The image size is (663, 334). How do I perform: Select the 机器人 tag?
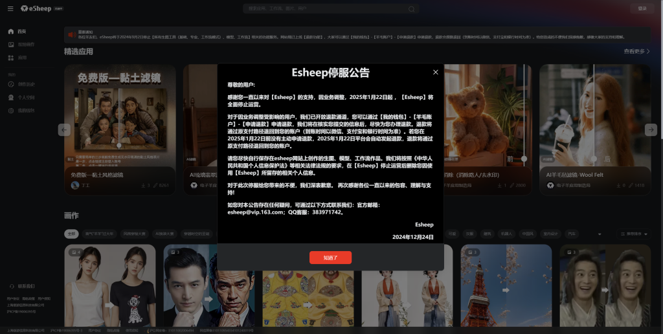tap(506, 234)
